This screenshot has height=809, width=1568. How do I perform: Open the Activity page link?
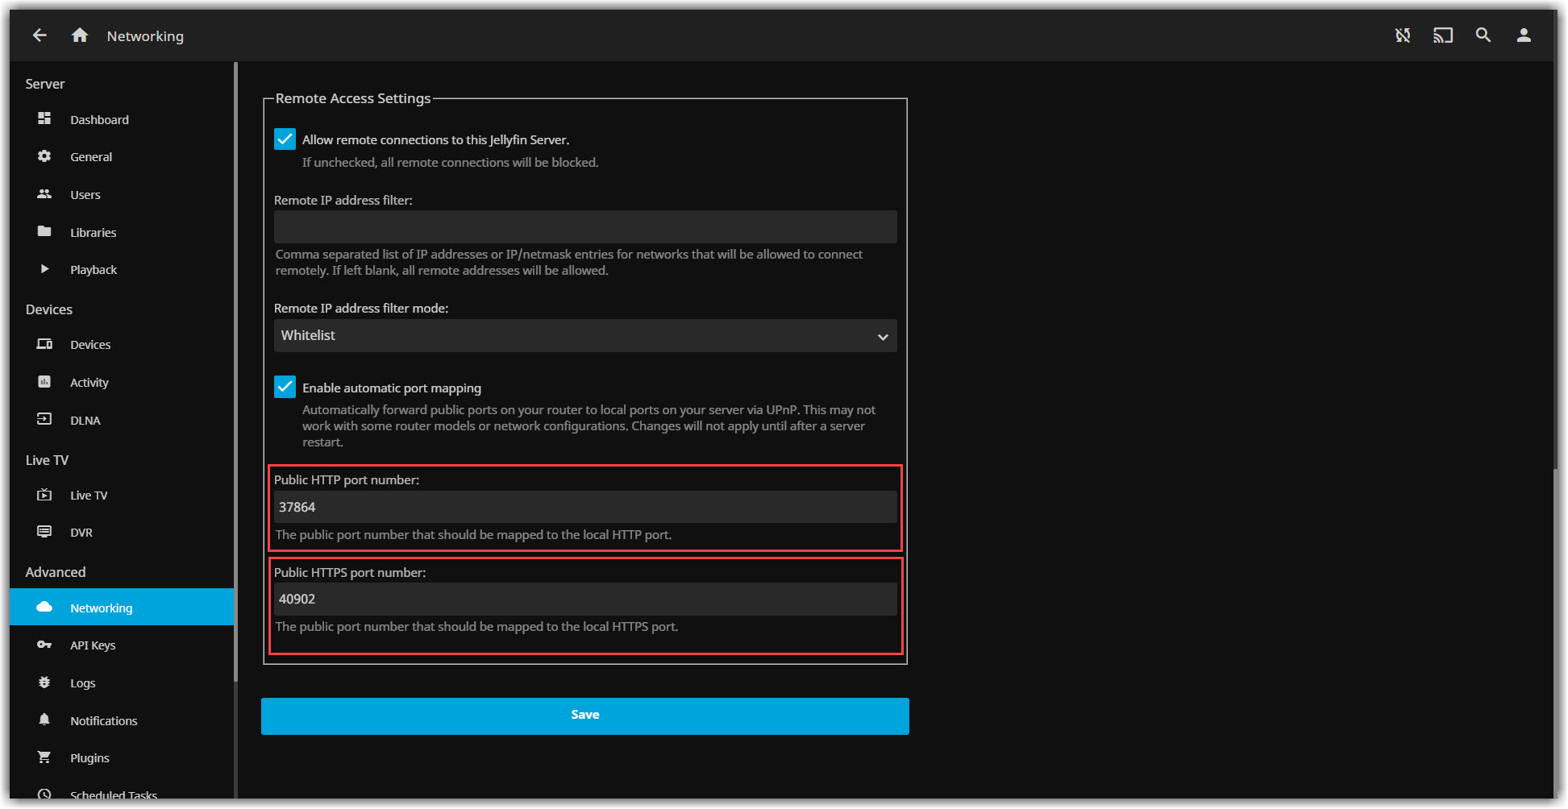pyautogui.click(x=122, y=382)
